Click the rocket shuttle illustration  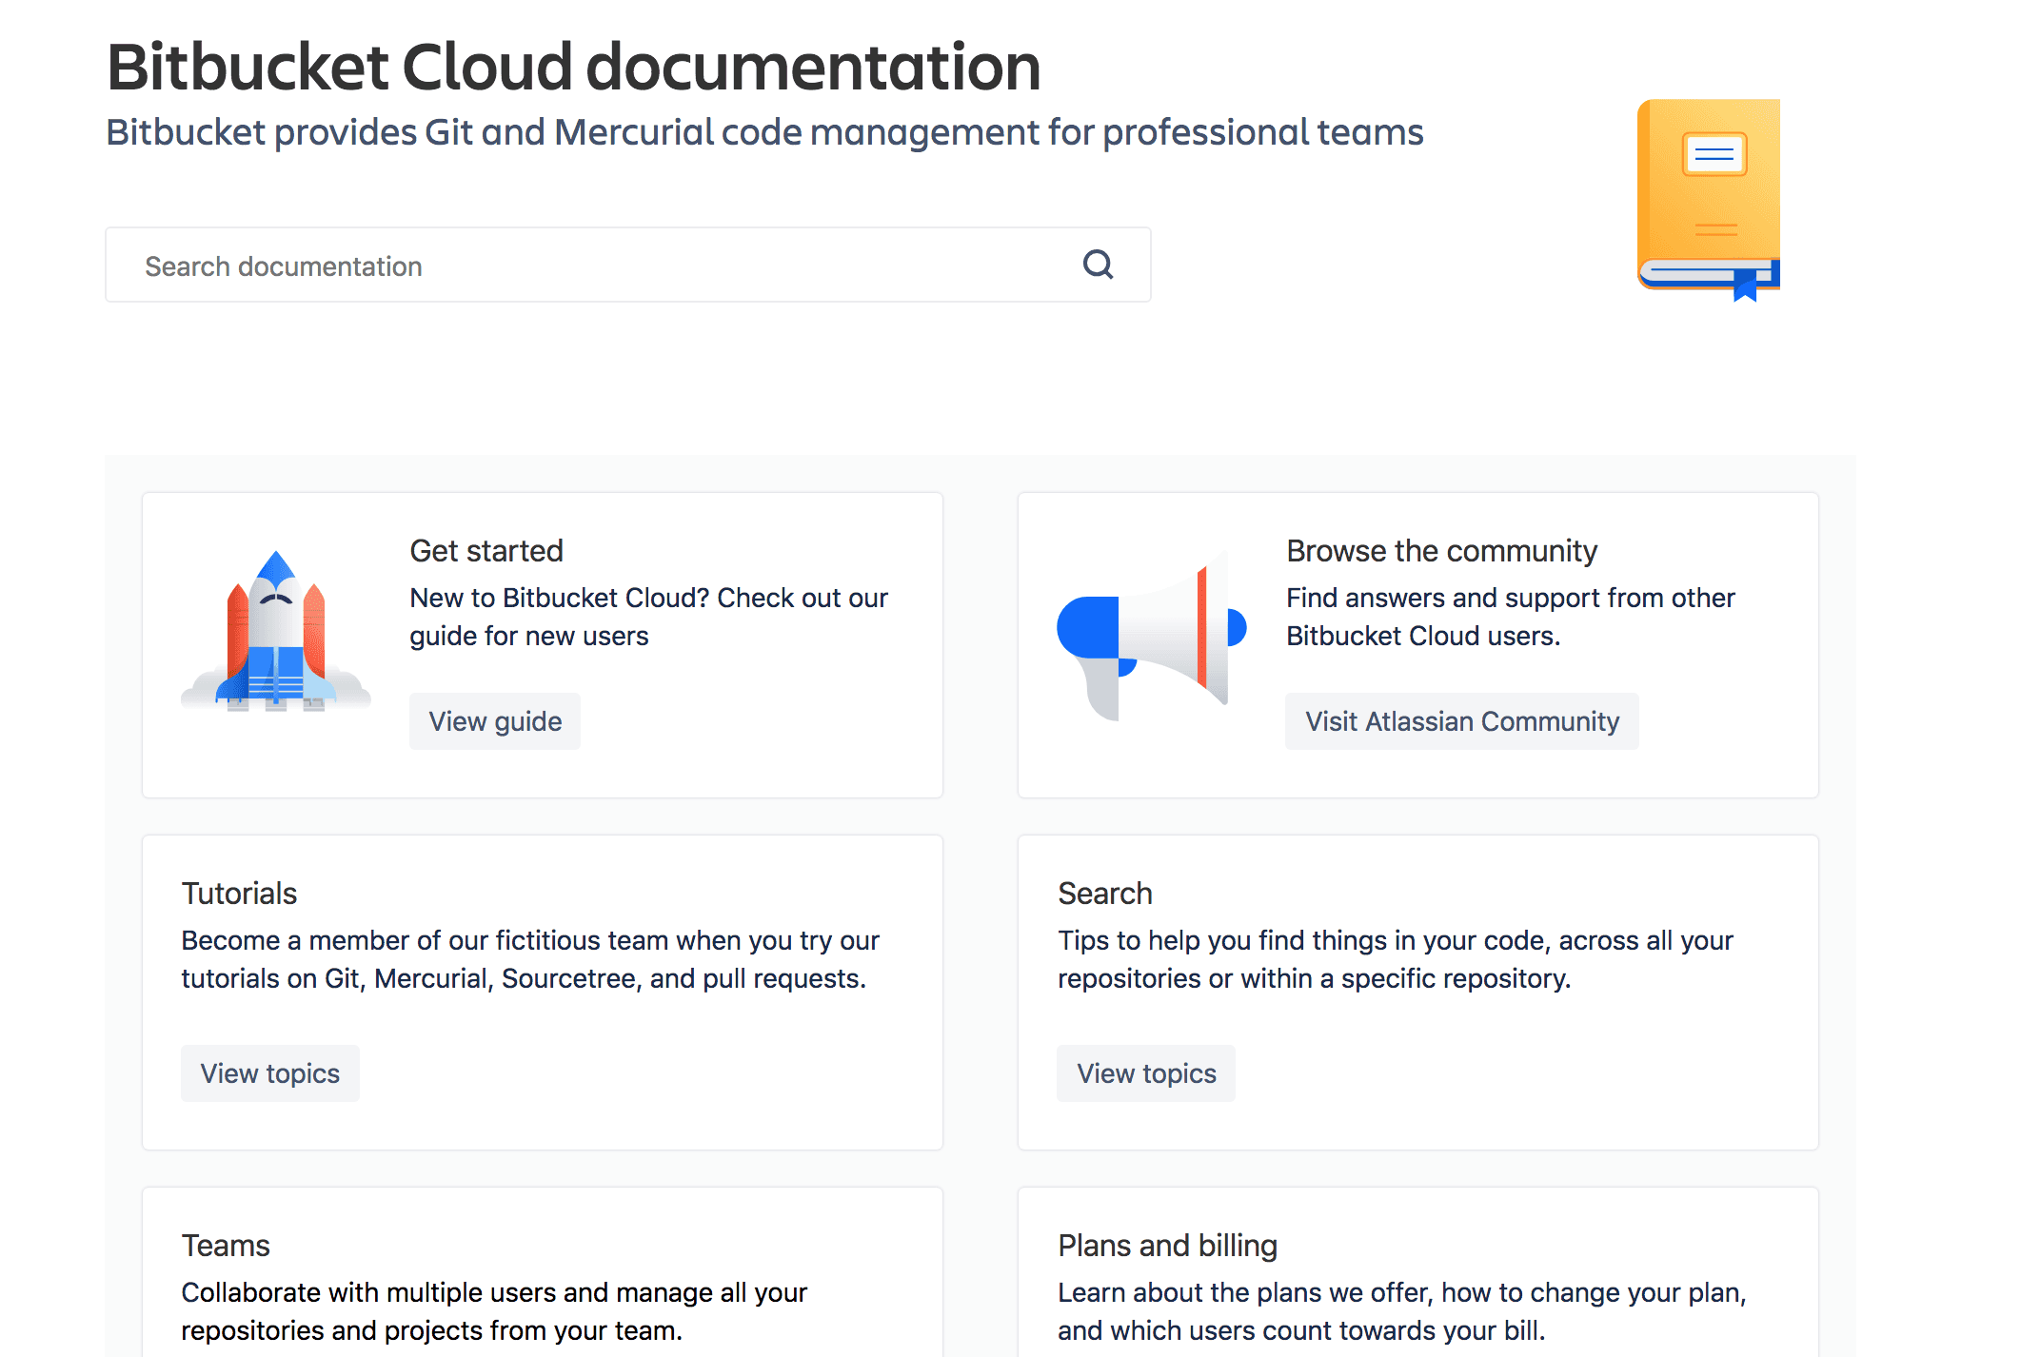click(275, 634)
